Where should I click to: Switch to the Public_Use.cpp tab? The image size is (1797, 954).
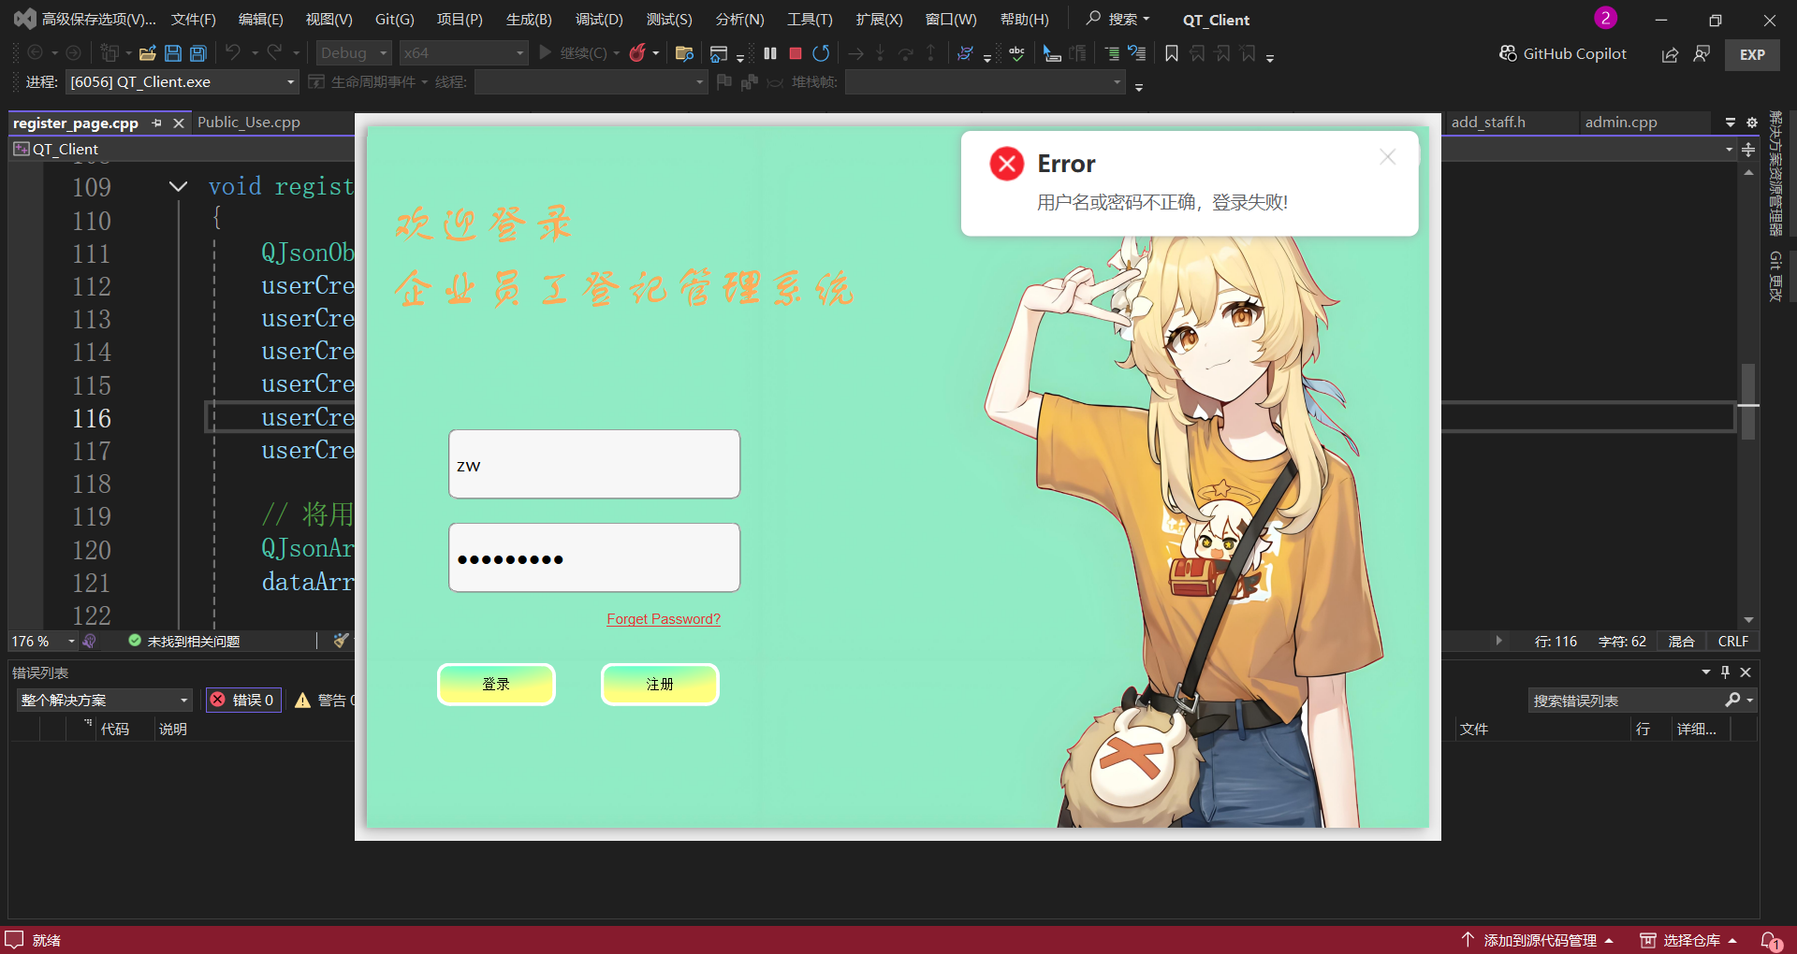(249, 123)
